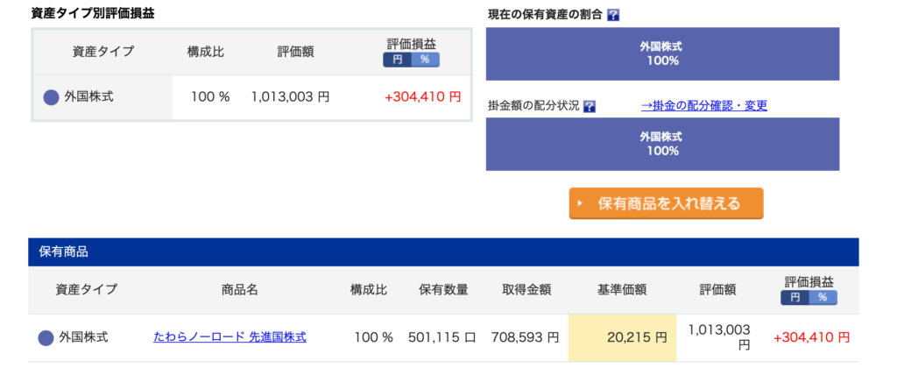Image resolution: width=897 pixels, height=368 pixels.
Task: Click help icon beside 掛金の配分状況
Action: coord(589,106)
